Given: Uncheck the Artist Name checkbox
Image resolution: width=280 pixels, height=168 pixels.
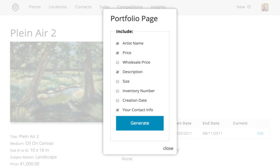Looking at the screenshot, I should point(118,43).
